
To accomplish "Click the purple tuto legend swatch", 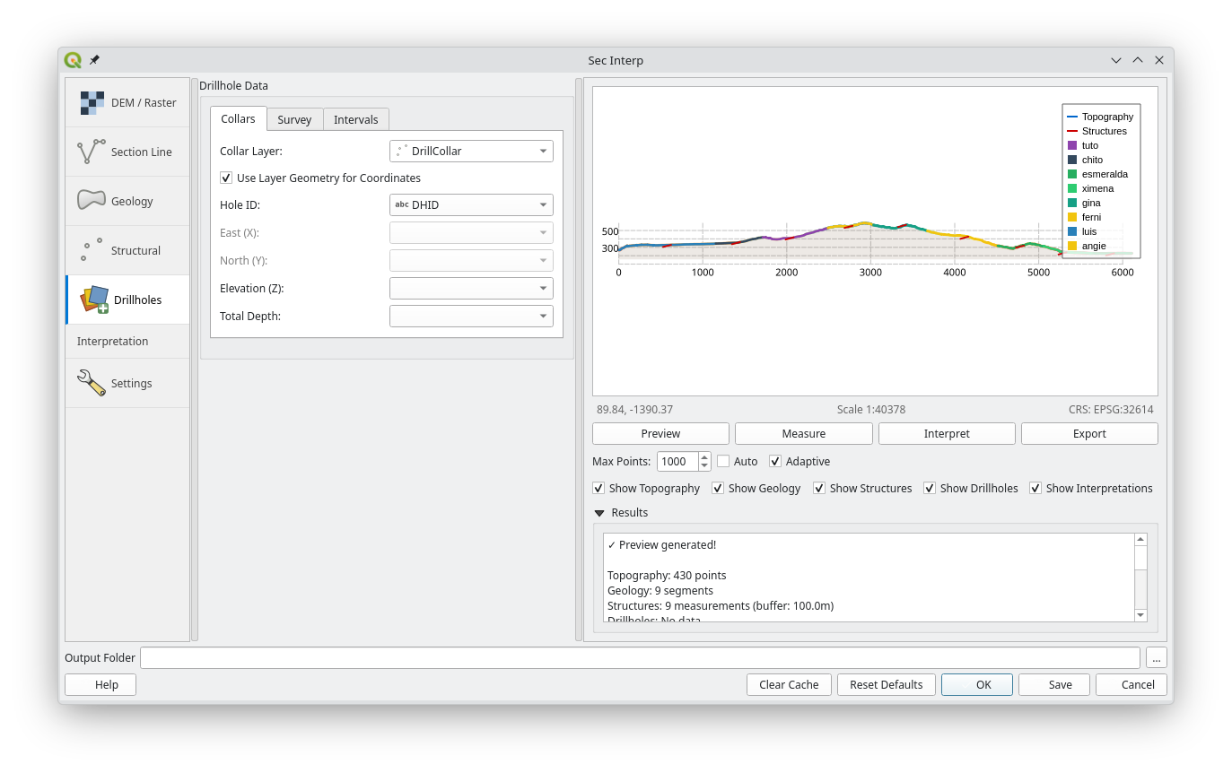I will [1071, 145].
